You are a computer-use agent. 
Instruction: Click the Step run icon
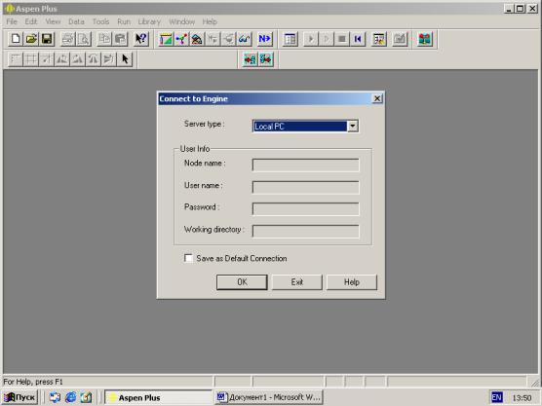pyautogui.click(x=326, y=39)
